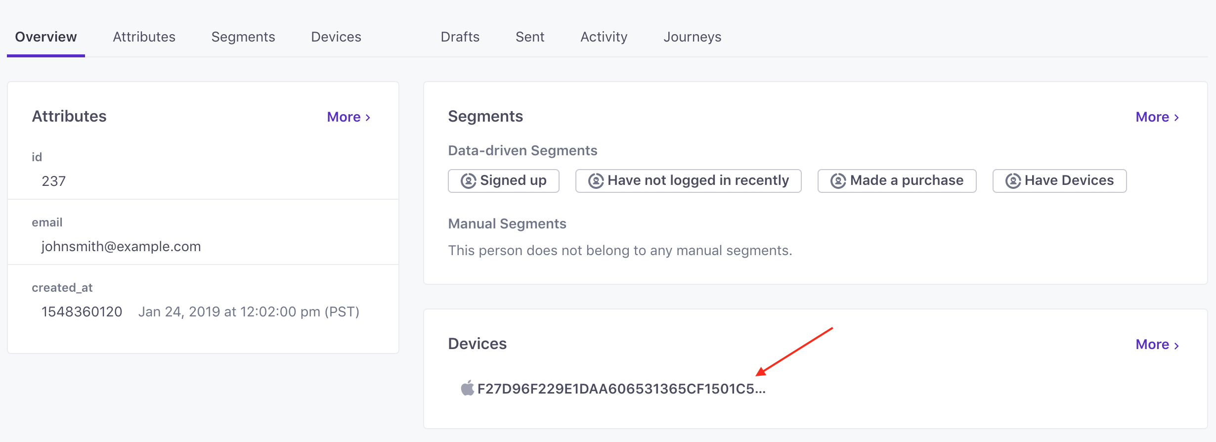
Task: Switch to the Segments tab
Action: pos(243,37)
